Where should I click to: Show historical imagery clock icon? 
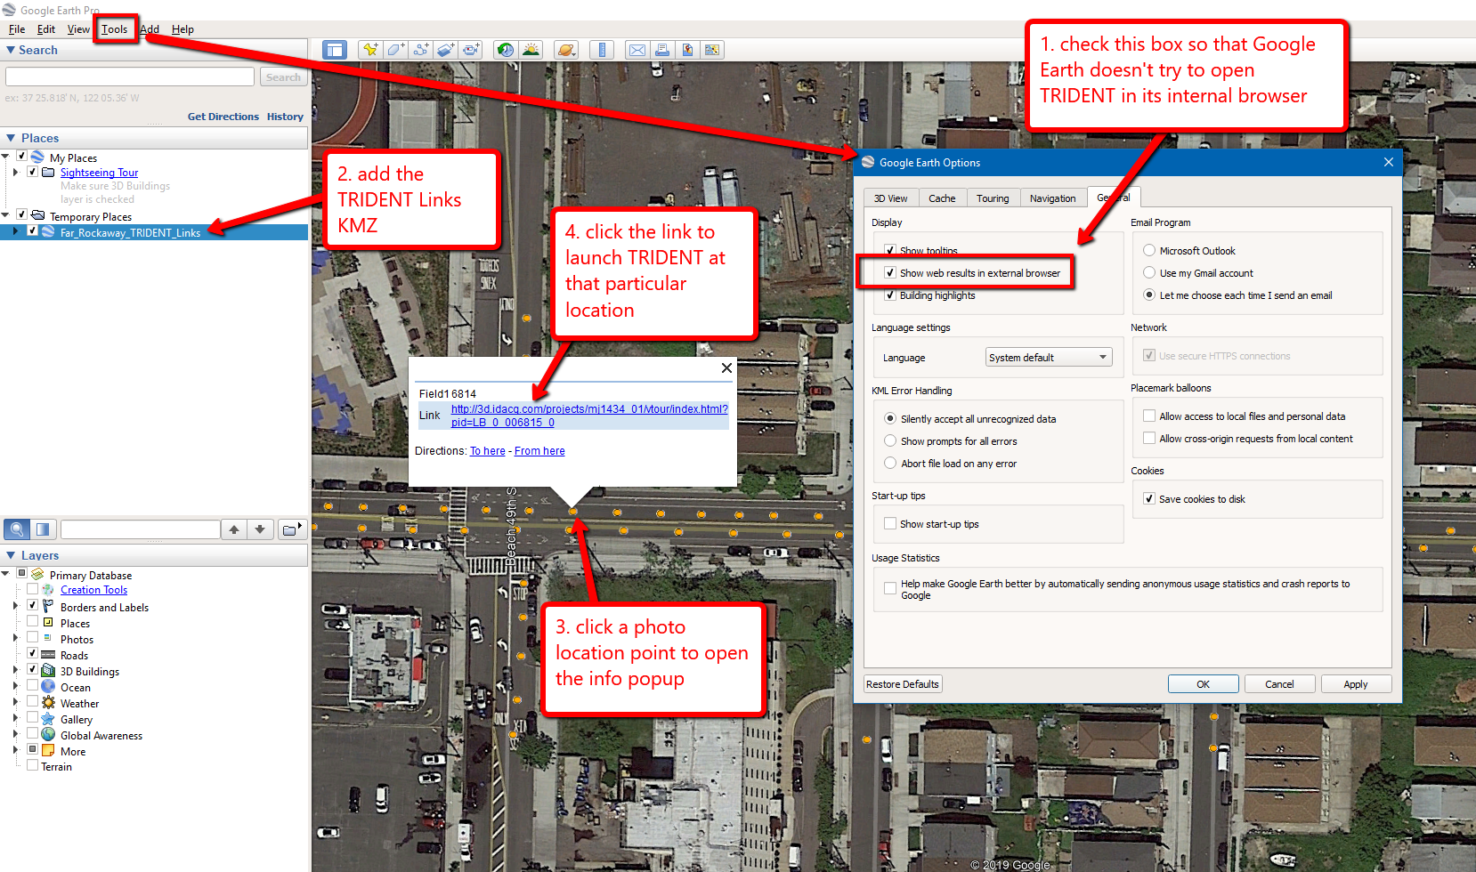pos(506,50)
